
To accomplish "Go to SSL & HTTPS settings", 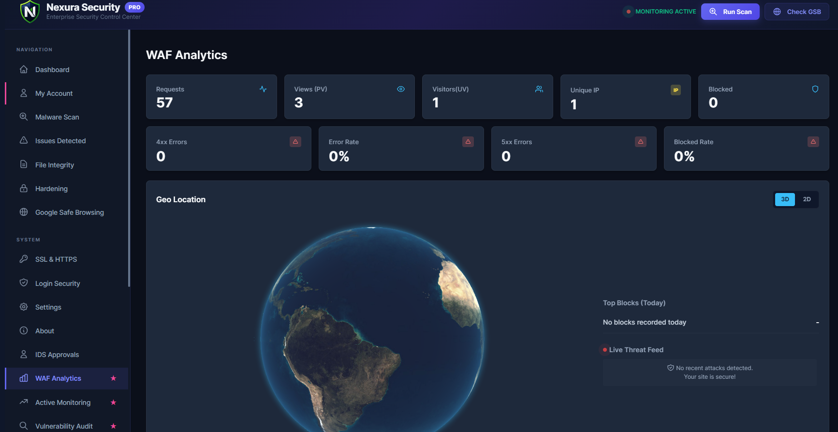I will pyautogui.click(x=67, y=259).
